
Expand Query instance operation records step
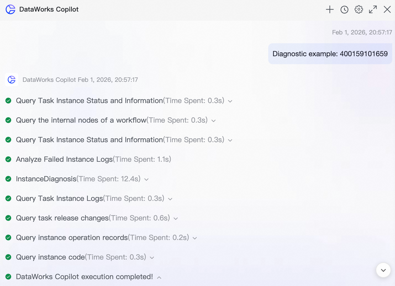[195, 238]
